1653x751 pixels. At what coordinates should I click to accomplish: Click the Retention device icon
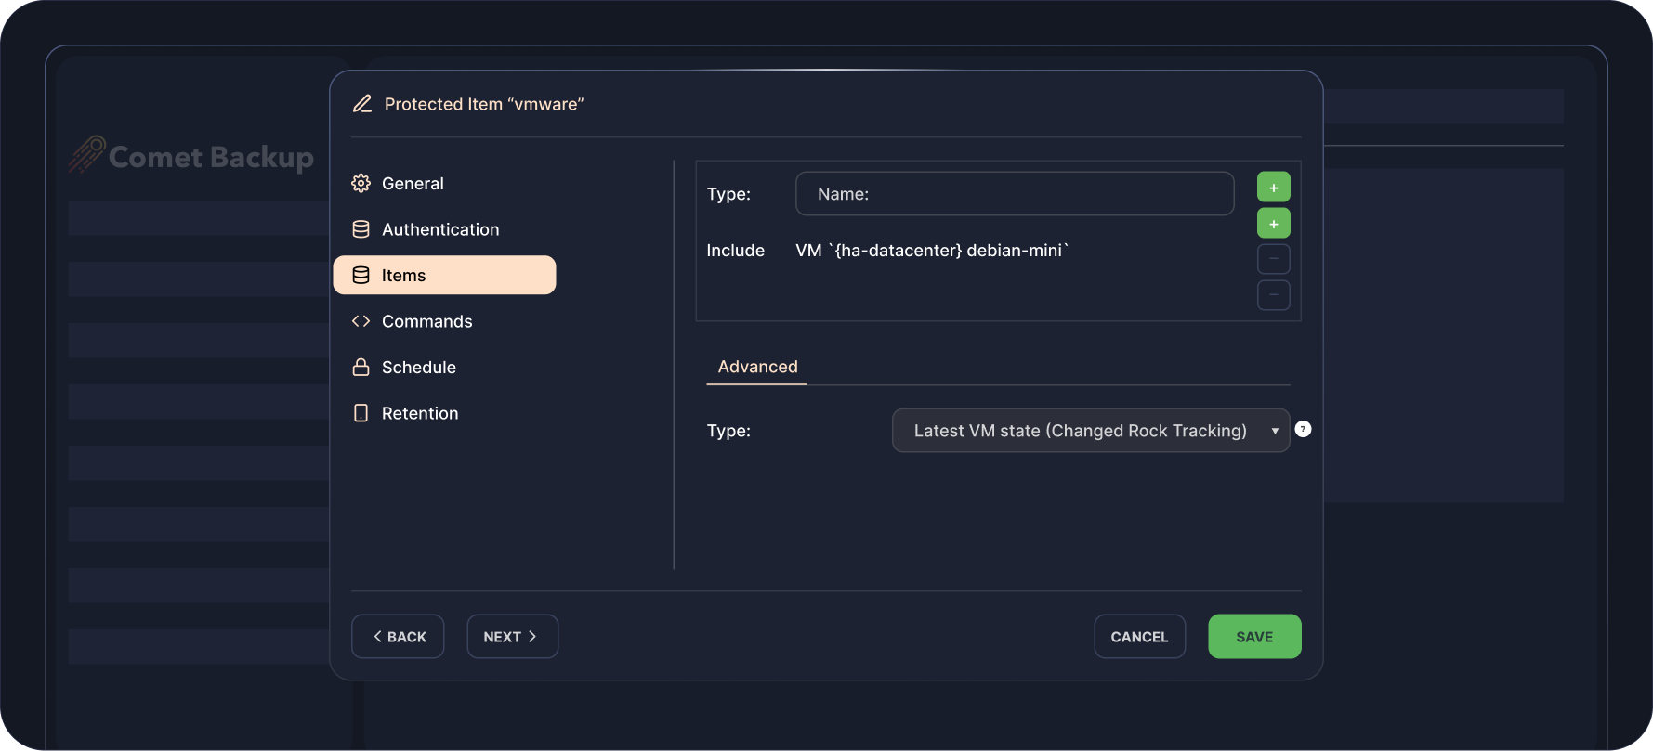361,413
